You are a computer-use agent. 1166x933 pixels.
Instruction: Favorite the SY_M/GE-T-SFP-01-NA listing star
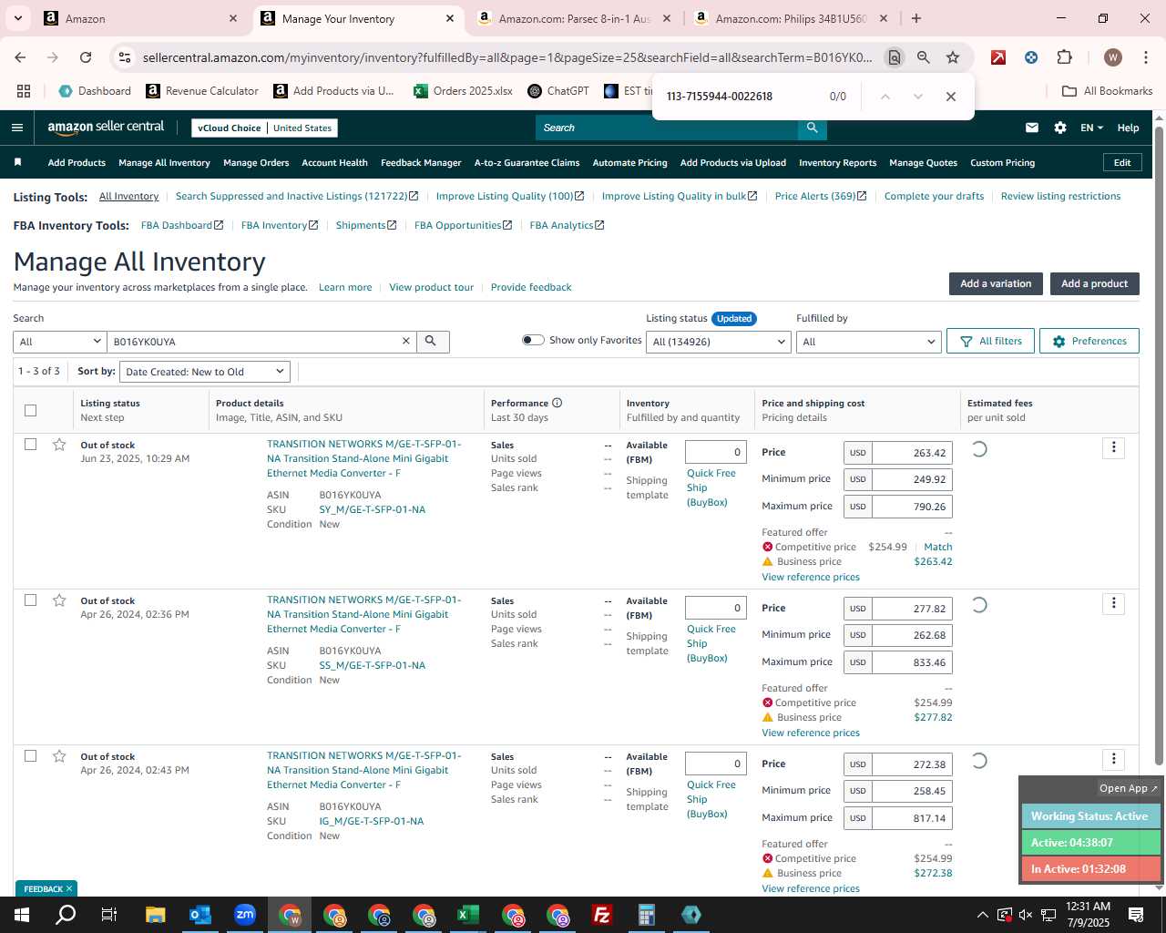[59, 445]
